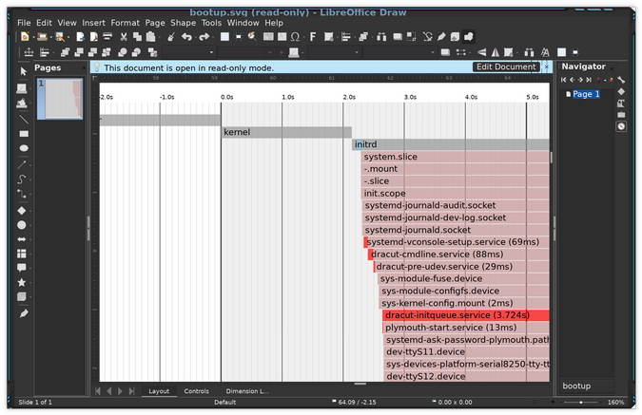Choose the Ellipse drawing tool

pyautogui.click(x=24, y=149)
